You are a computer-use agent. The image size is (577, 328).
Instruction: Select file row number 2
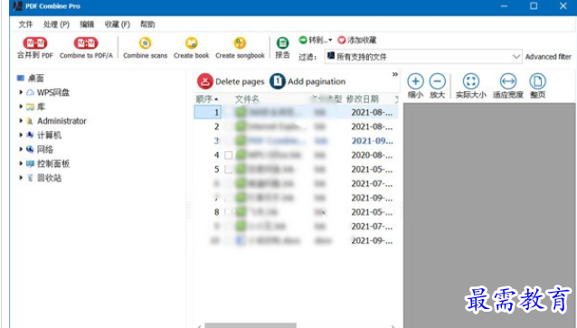297,127
